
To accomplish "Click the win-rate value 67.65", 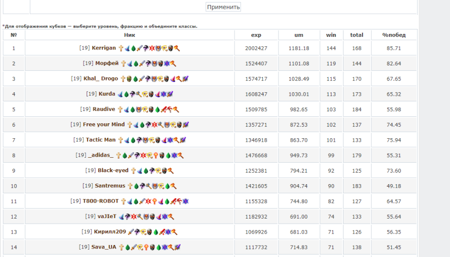I will tap(394, 79).
